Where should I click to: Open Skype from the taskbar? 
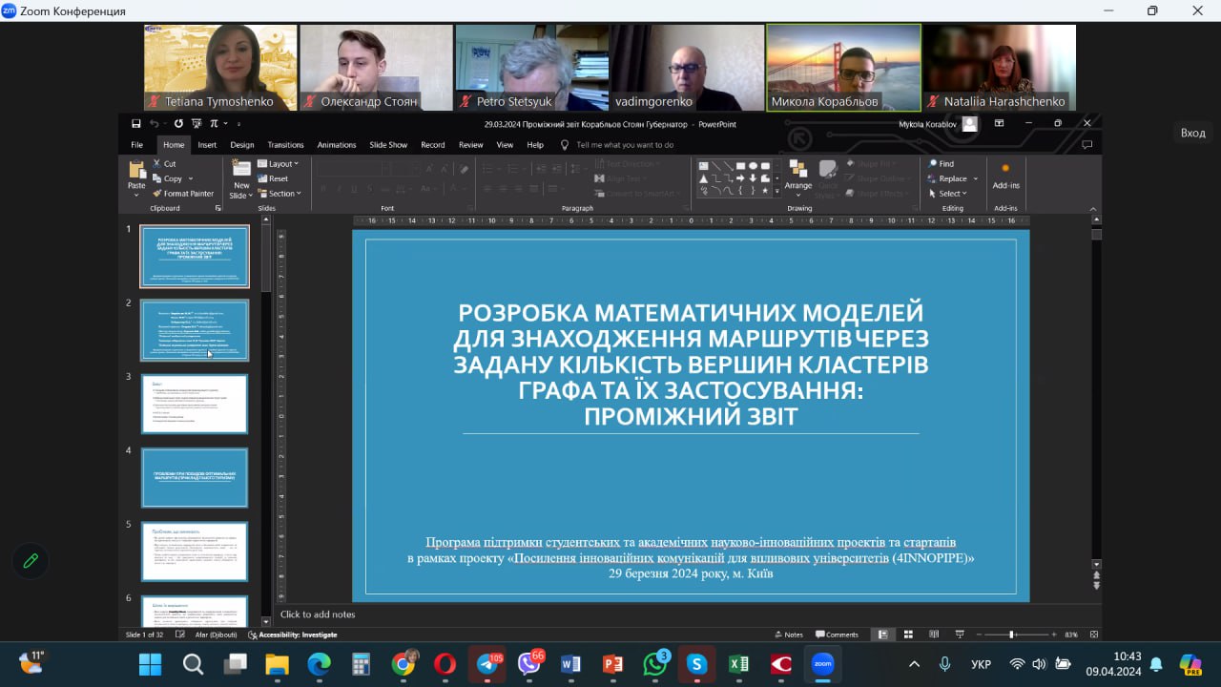coord(697,664)
